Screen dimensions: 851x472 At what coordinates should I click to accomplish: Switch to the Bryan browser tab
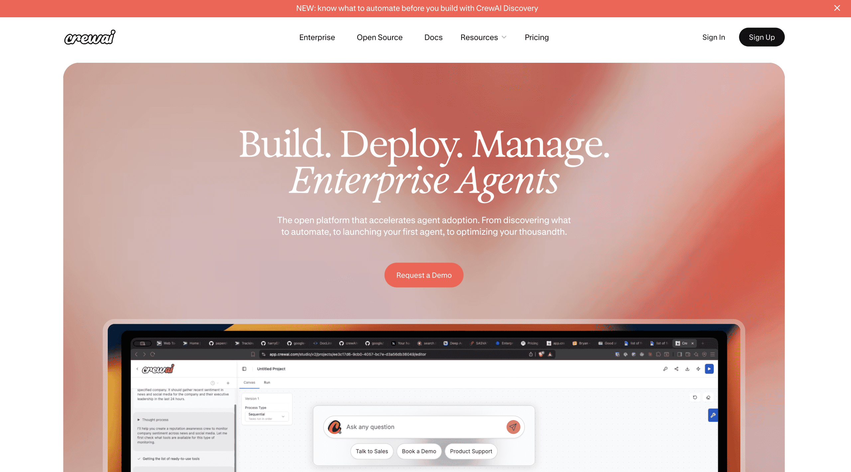click(582, 343)
